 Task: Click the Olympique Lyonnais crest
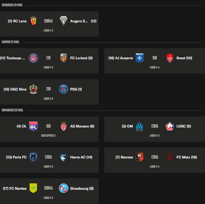coord(33,126)
